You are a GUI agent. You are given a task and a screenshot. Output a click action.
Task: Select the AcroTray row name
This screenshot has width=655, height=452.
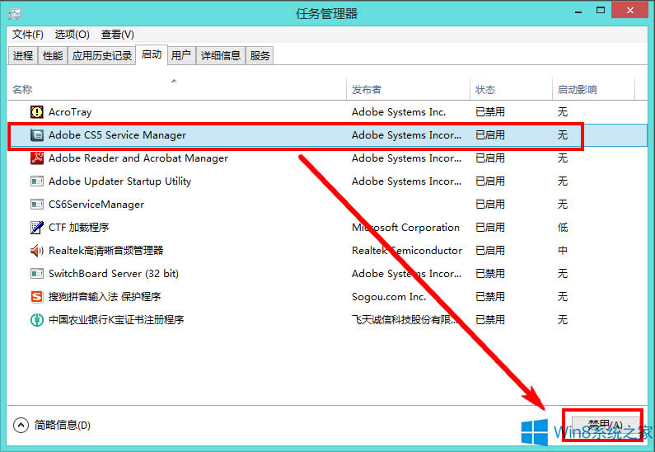[x=70, y=112]
